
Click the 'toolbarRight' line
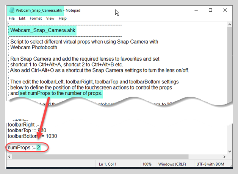(x=23, y=125)
